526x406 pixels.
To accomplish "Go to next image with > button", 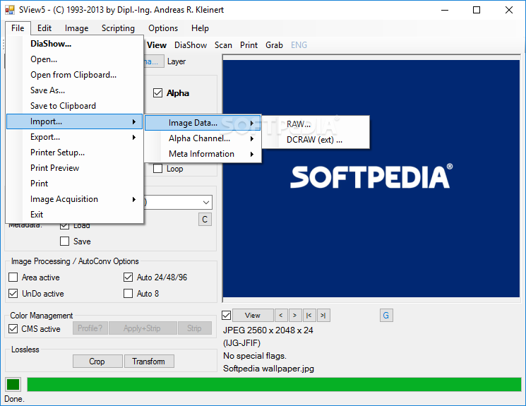I will click(295, 316).
